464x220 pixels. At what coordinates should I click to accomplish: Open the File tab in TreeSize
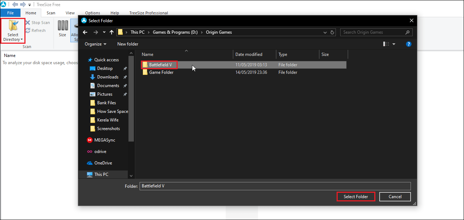pyautogui.click(x=10, y=13)
